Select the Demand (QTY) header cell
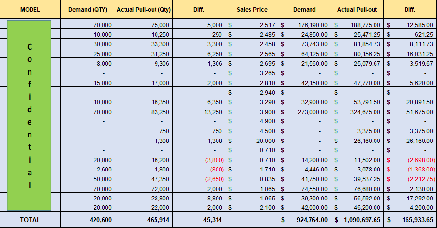Image resolution: width=437 pixels, height=228 pixels. [87, 9]
